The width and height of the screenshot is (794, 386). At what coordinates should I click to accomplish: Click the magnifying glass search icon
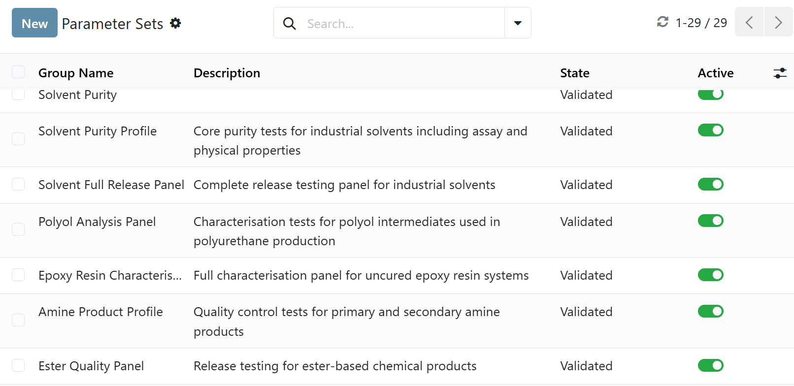290,23
